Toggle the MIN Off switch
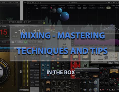 pyautogui.click(x=79, y=8)
